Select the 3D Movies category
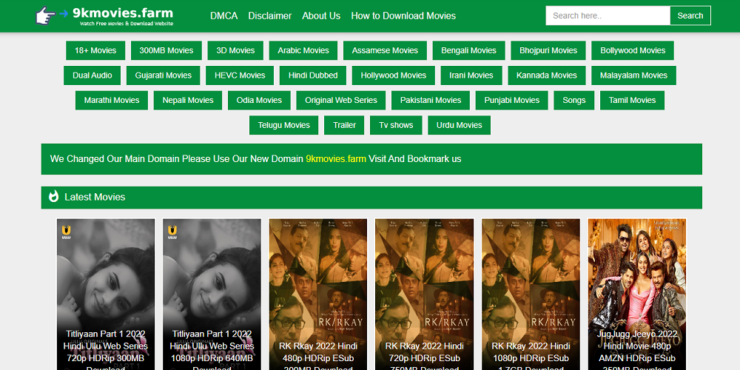Screen dimensions: 740x370 pos(235,50)
